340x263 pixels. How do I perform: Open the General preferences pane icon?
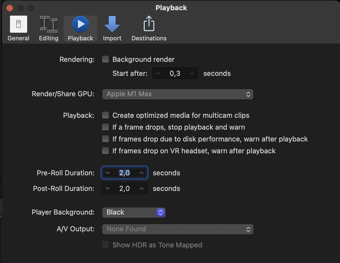(x=19, y=24)
